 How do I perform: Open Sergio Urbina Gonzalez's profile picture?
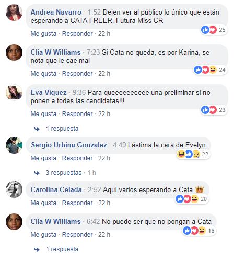[14, 145]
